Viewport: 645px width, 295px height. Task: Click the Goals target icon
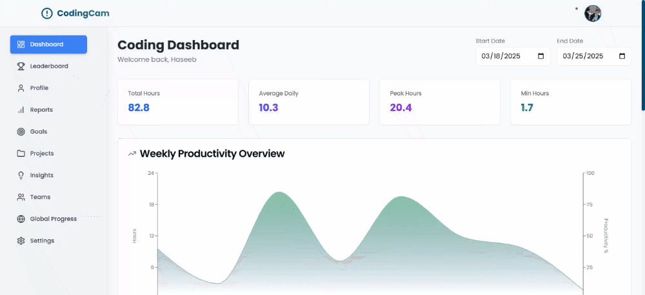point(21,132)
